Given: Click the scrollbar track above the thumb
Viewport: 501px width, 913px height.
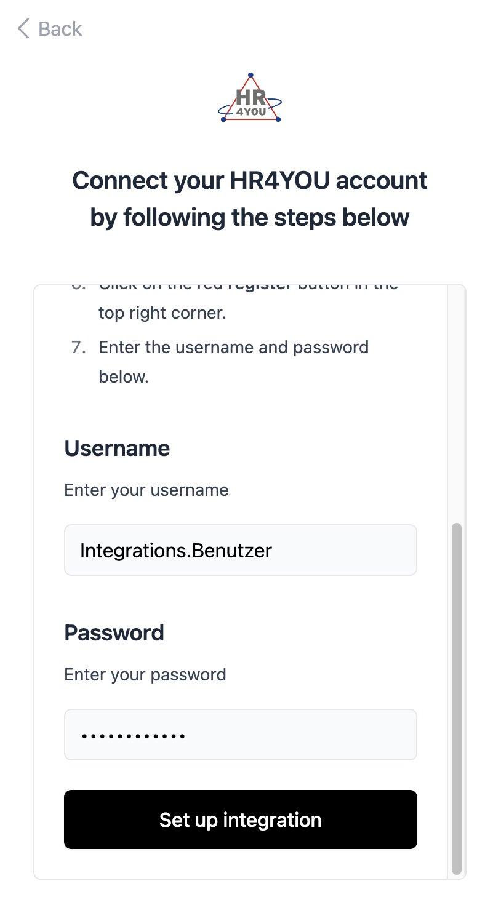Looking at the screenshot, I should click(456, 400).
